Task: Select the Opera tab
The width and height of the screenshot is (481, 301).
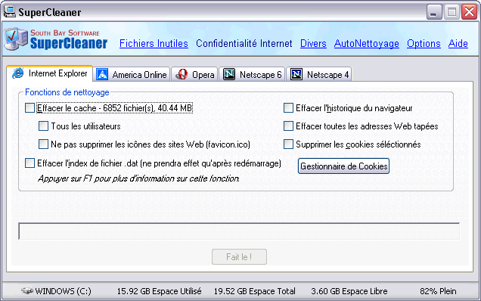Action: coord(194,75)
